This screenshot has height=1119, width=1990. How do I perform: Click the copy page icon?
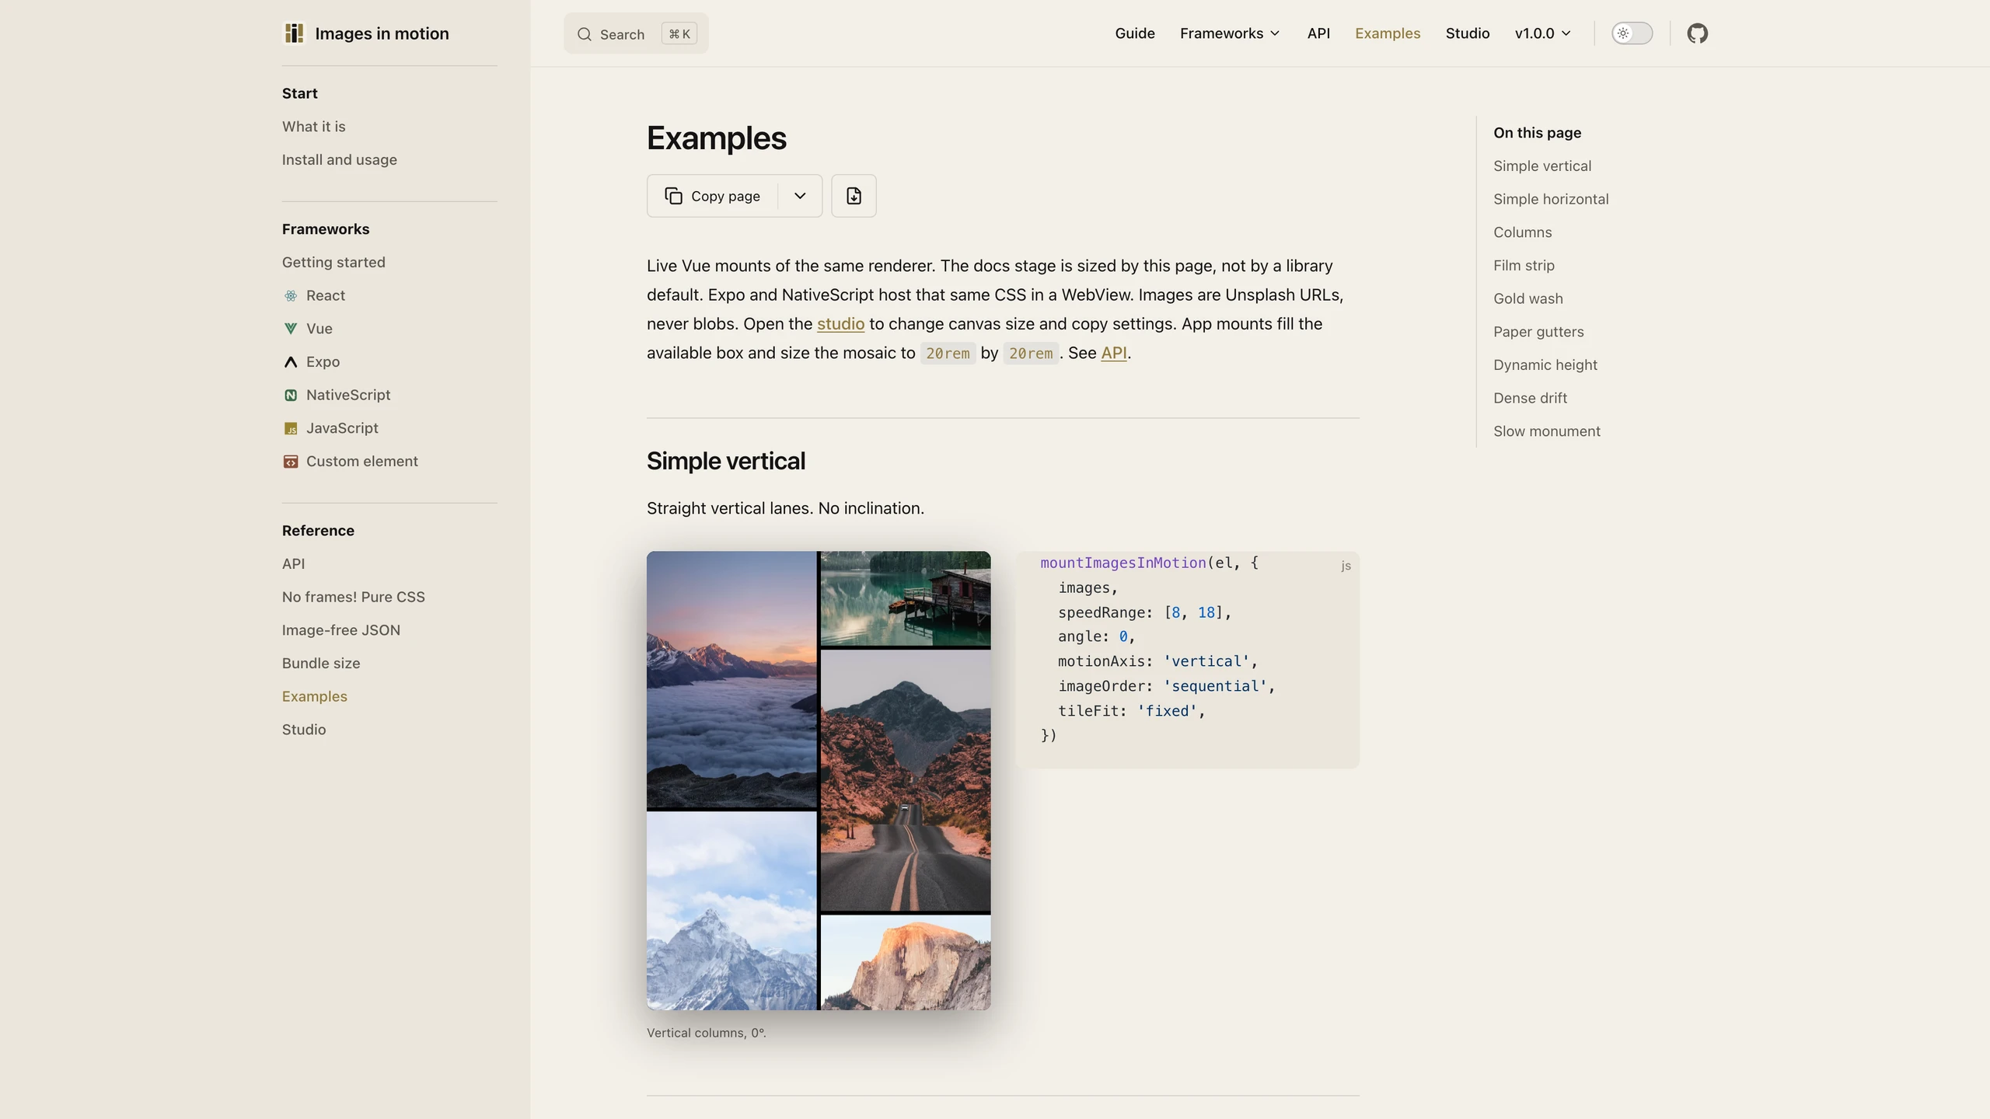coord(674,196)
